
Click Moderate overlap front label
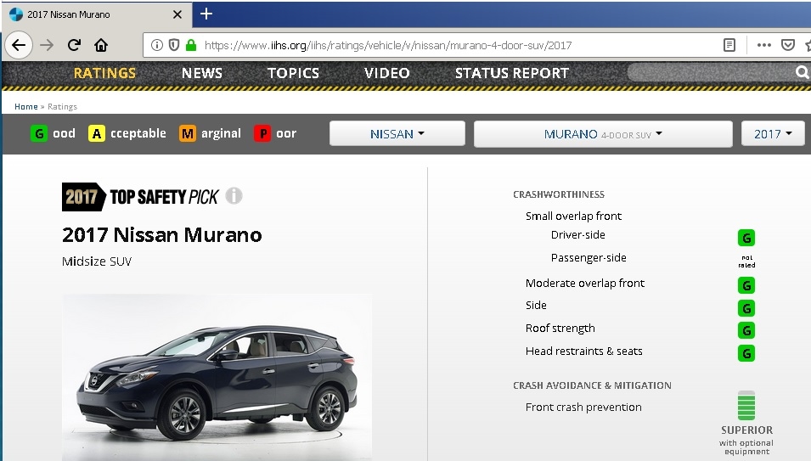(x=585, y=284)
